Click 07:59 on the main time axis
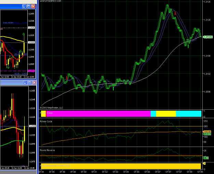 [200, 172]
